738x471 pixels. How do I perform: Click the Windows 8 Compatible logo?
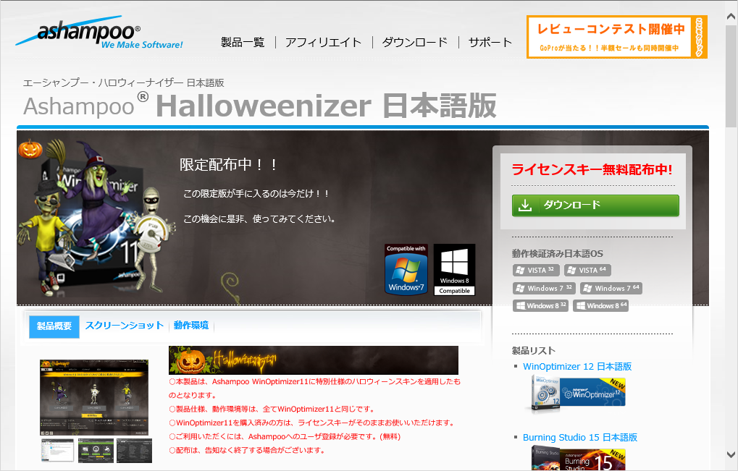(x=454, y=269)
